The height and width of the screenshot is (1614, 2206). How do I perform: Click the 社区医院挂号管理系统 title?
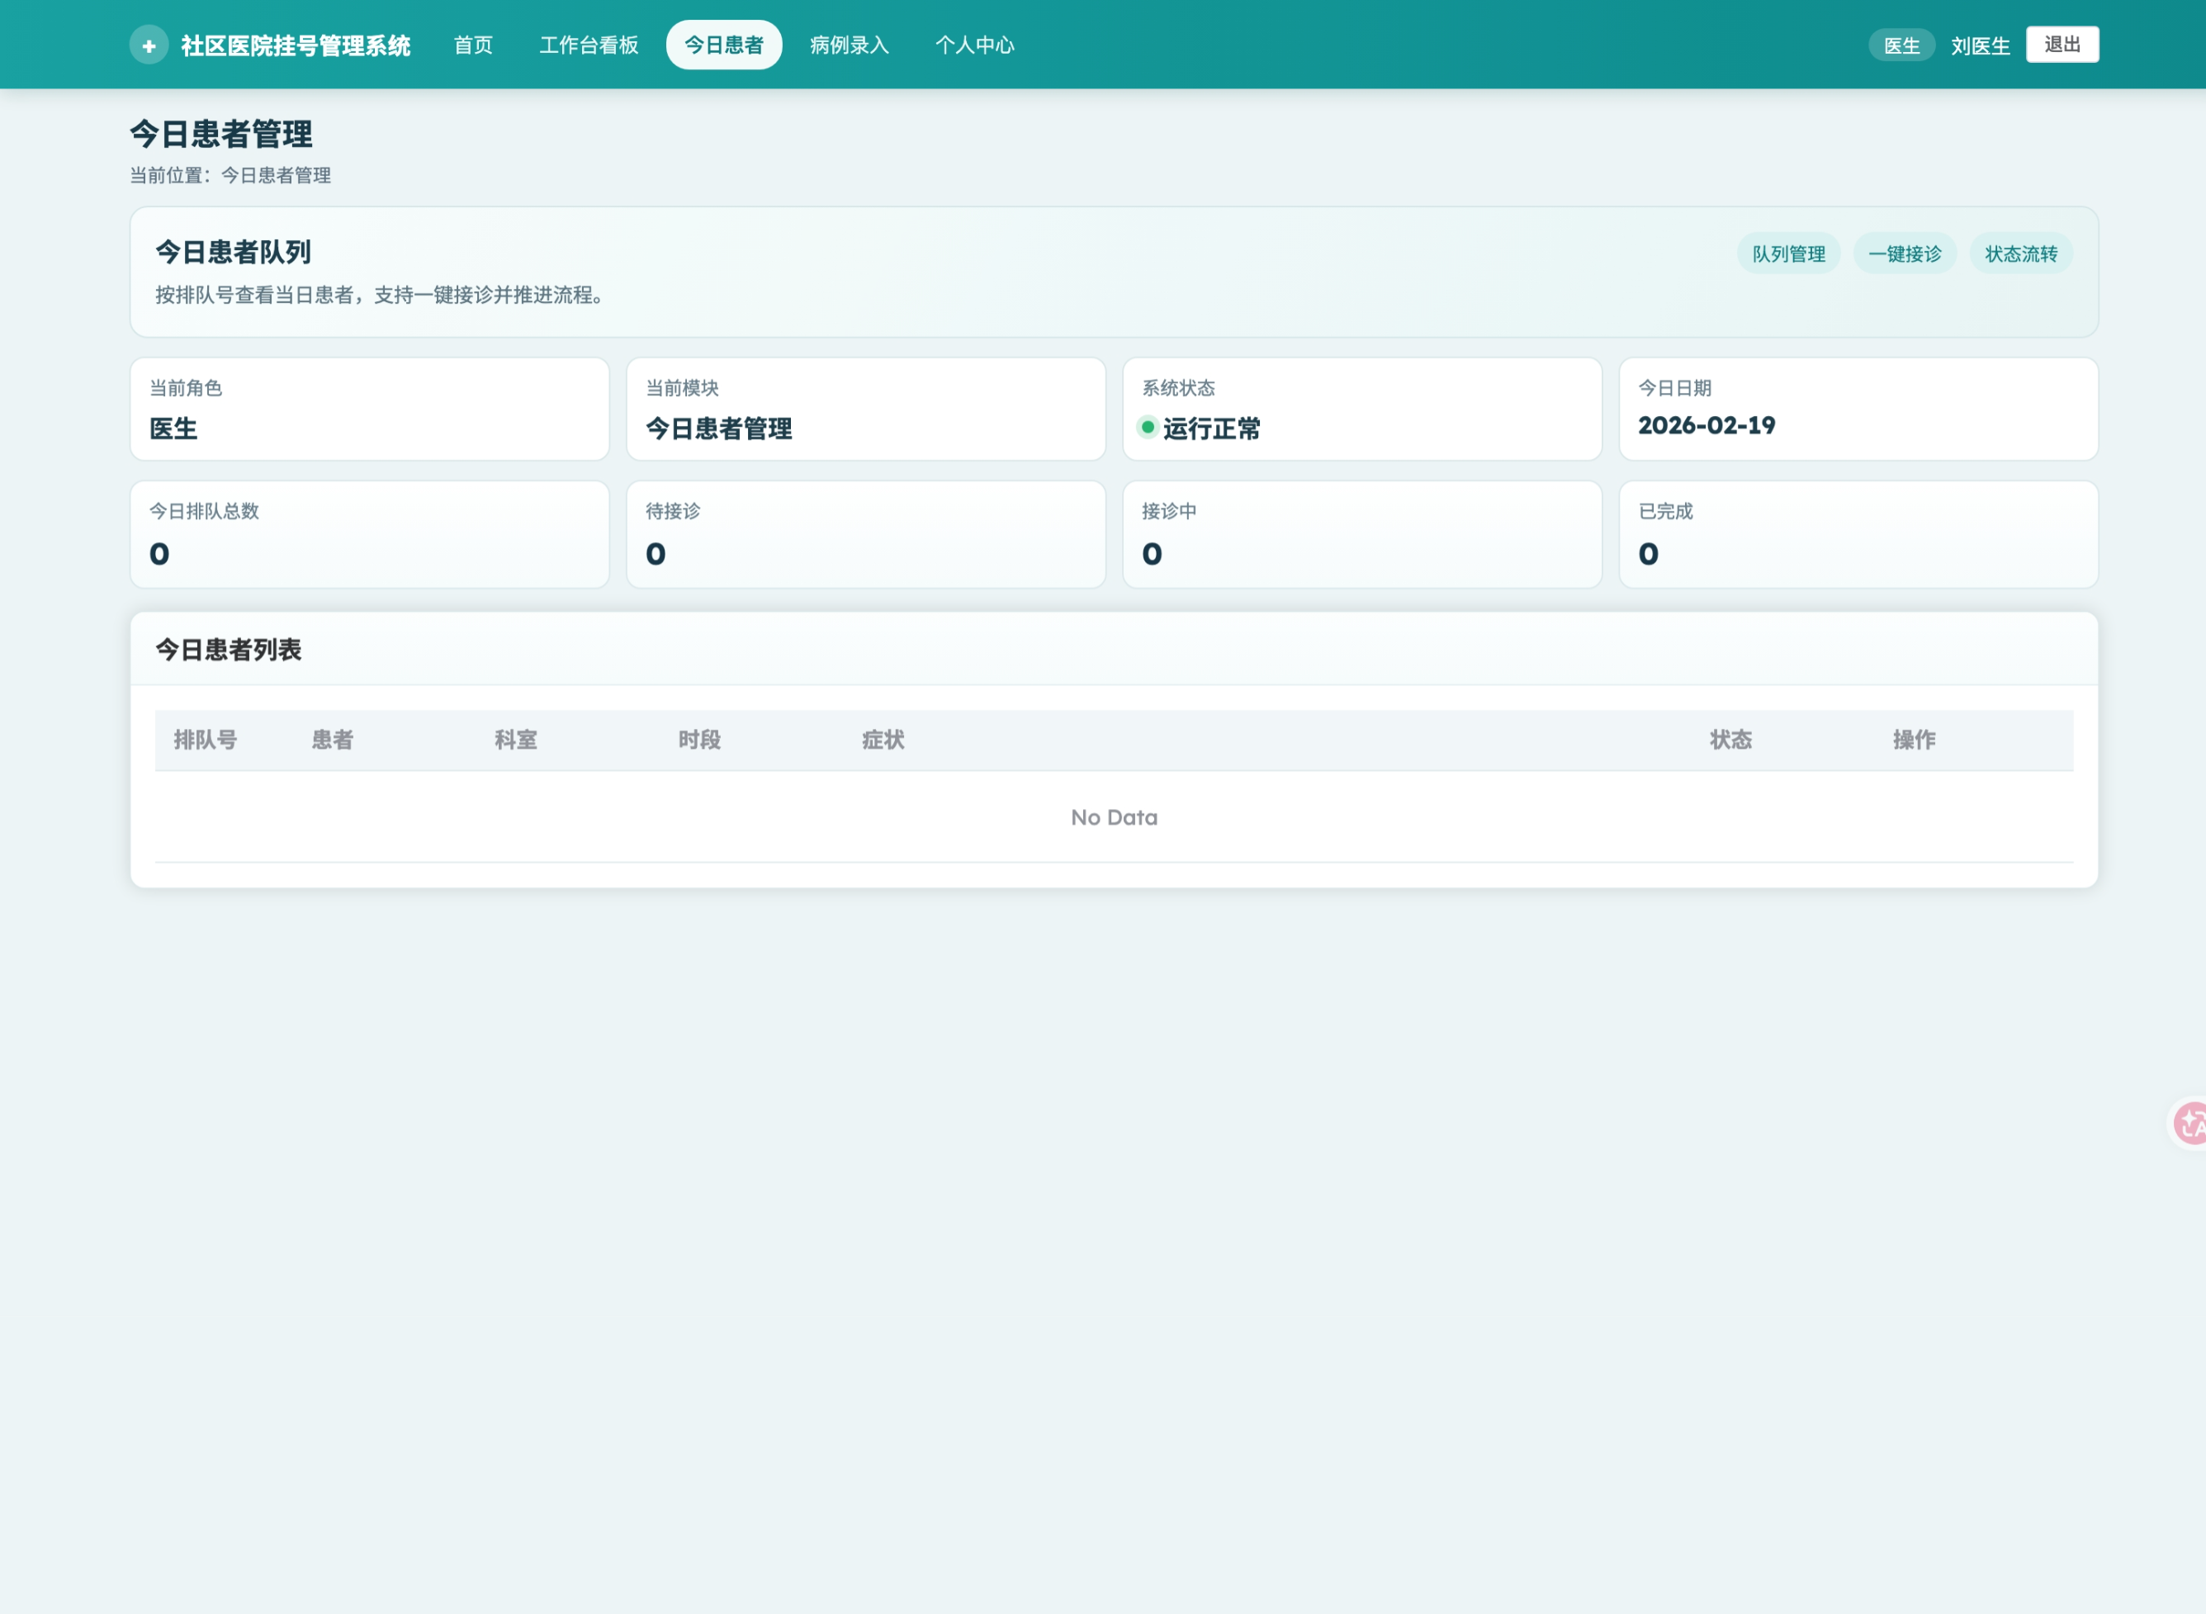click(x=295, y=46)
